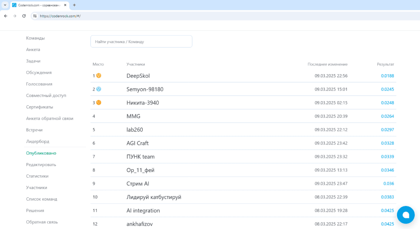This screenshot has height=229, width=420.
Task: Open the lab260 team entry
Action: 135,130
